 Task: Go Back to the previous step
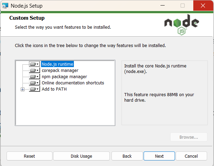tap(127, 156)
